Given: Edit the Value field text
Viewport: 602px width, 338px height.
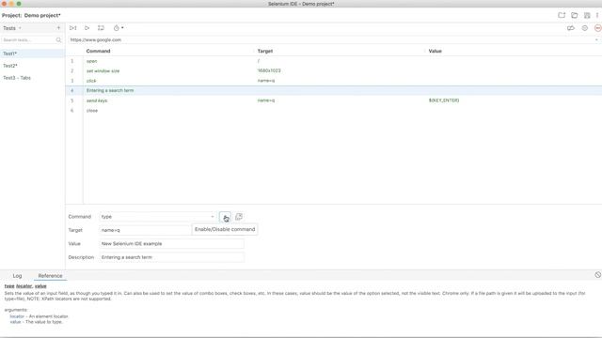Looking at the screenshot, I should (171, 244).
